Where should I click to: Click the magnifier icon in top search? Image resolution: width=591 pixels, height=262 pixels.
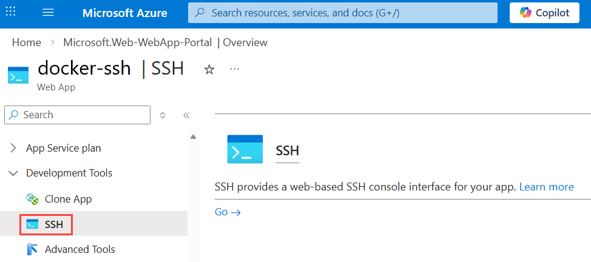(200, 13)
